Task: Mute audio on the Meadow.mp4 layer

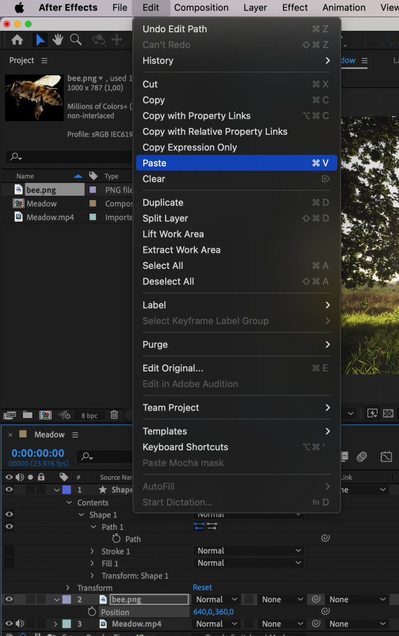Action: point(19,624)
